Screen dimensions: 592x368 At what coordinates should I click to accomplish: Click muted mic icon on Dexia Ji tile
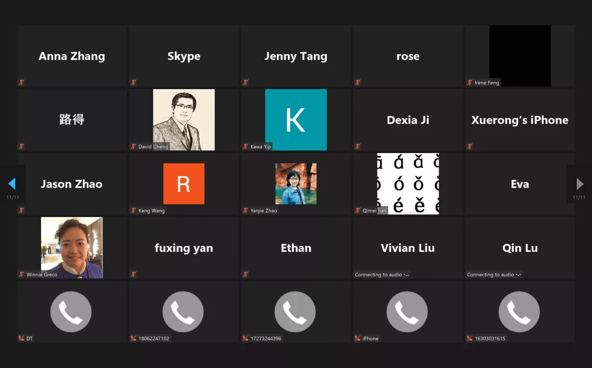click(357, 146)
